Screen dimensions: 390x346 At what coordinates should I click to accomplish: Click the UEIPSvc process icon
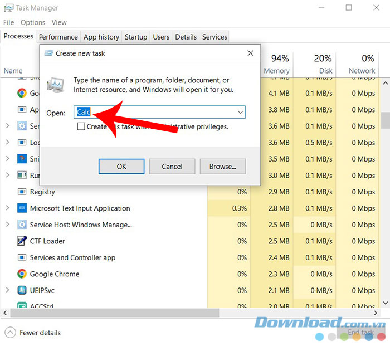point(22,290)
